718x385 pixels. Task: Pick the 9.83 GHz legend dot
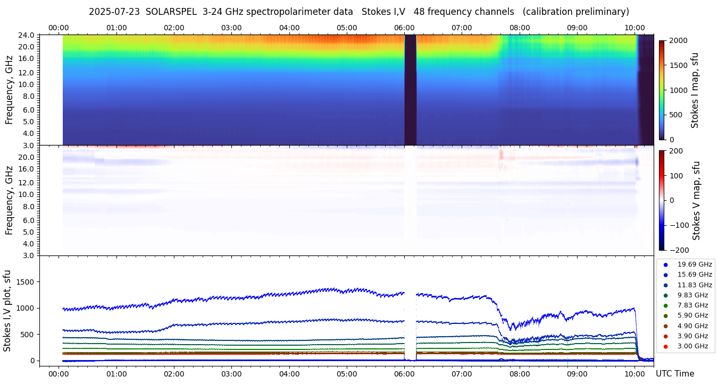click(665, 295)
